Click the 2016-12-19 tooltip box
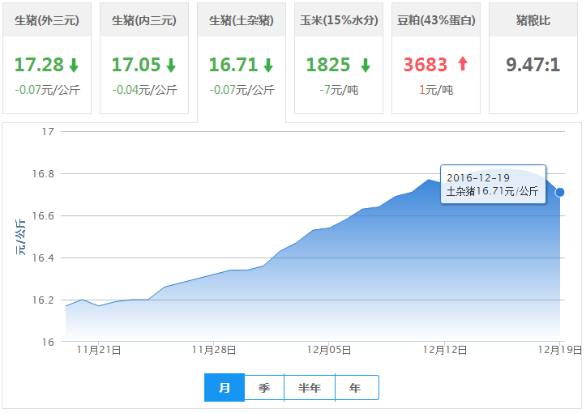Image resolution: width=586 pixels, height=413 pixels. [493, 184]
